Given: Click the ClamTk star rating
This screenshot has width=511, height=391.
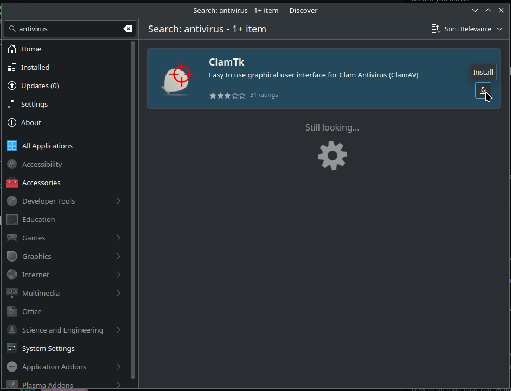Looking at the screenshot, I should pyautogui.click(x=227, y=95).
